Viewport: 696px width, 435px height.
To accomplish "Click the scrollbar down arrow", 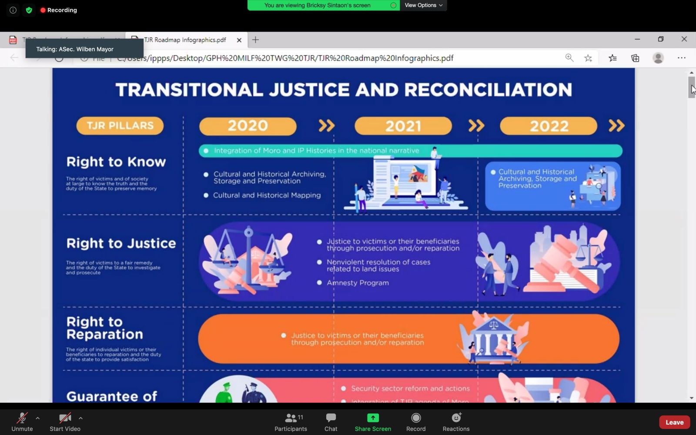I will pyautogui.click(x=692, y=398).
